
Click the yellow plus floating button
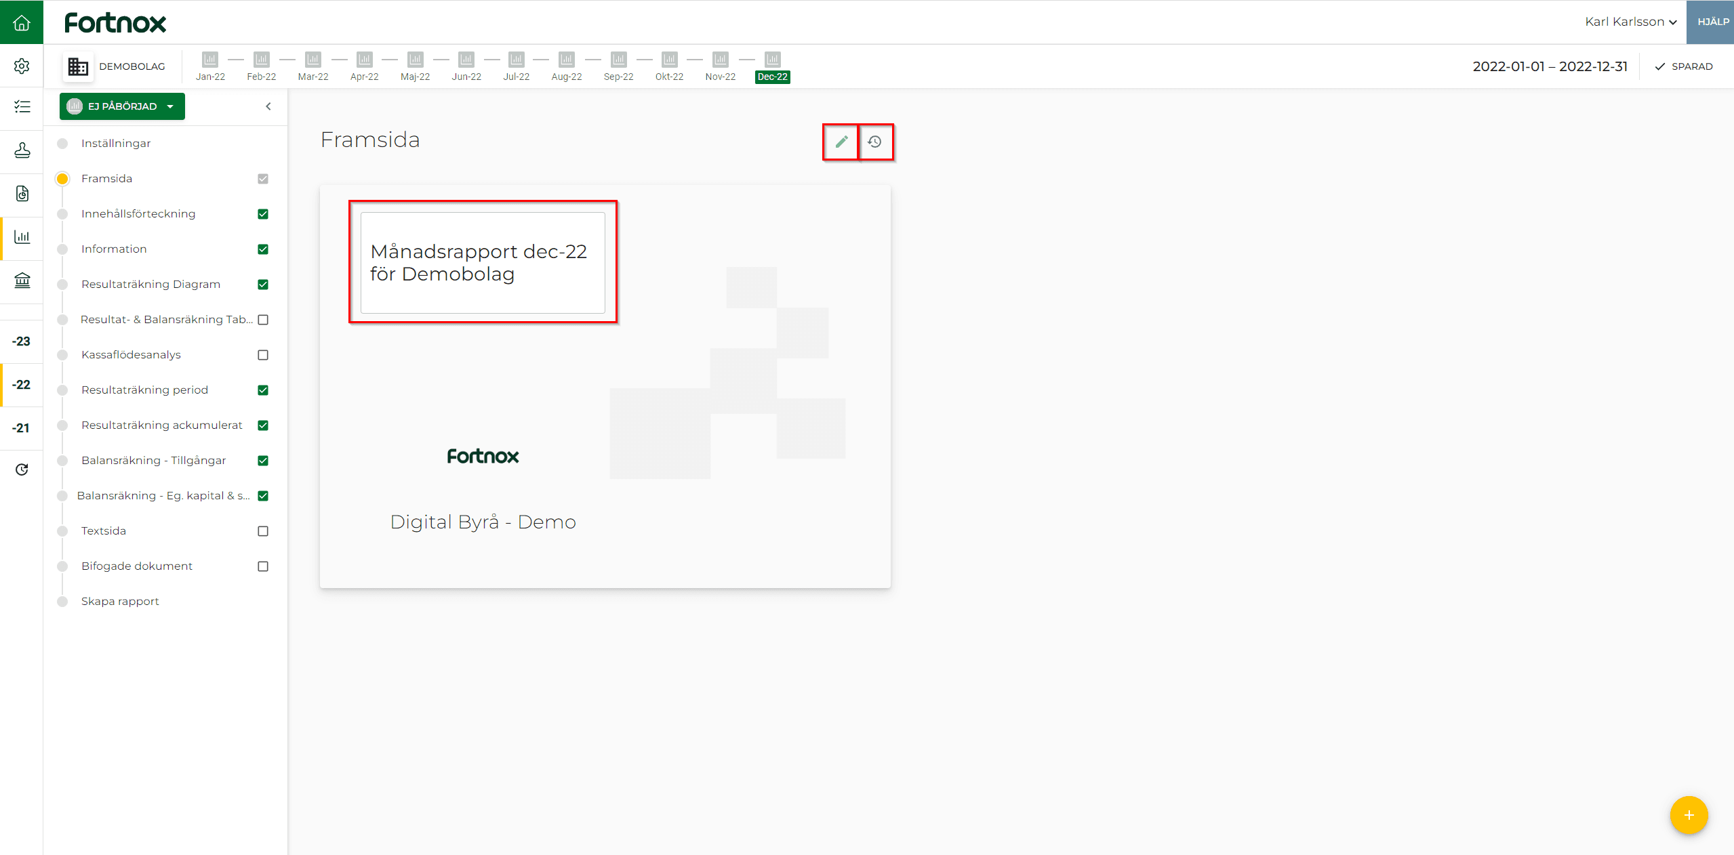click(x=1689, y=815)
